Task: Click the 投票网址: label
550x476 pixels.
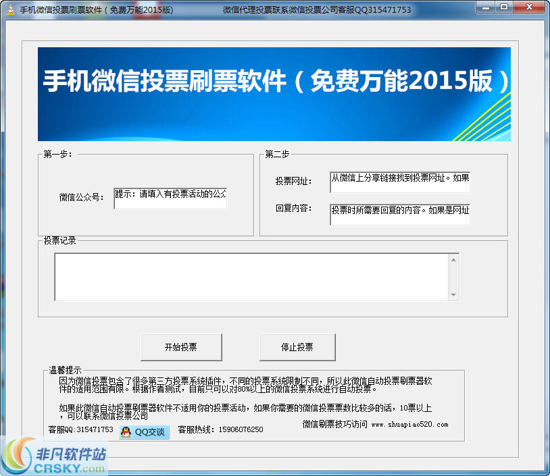Action: [294, 181]
